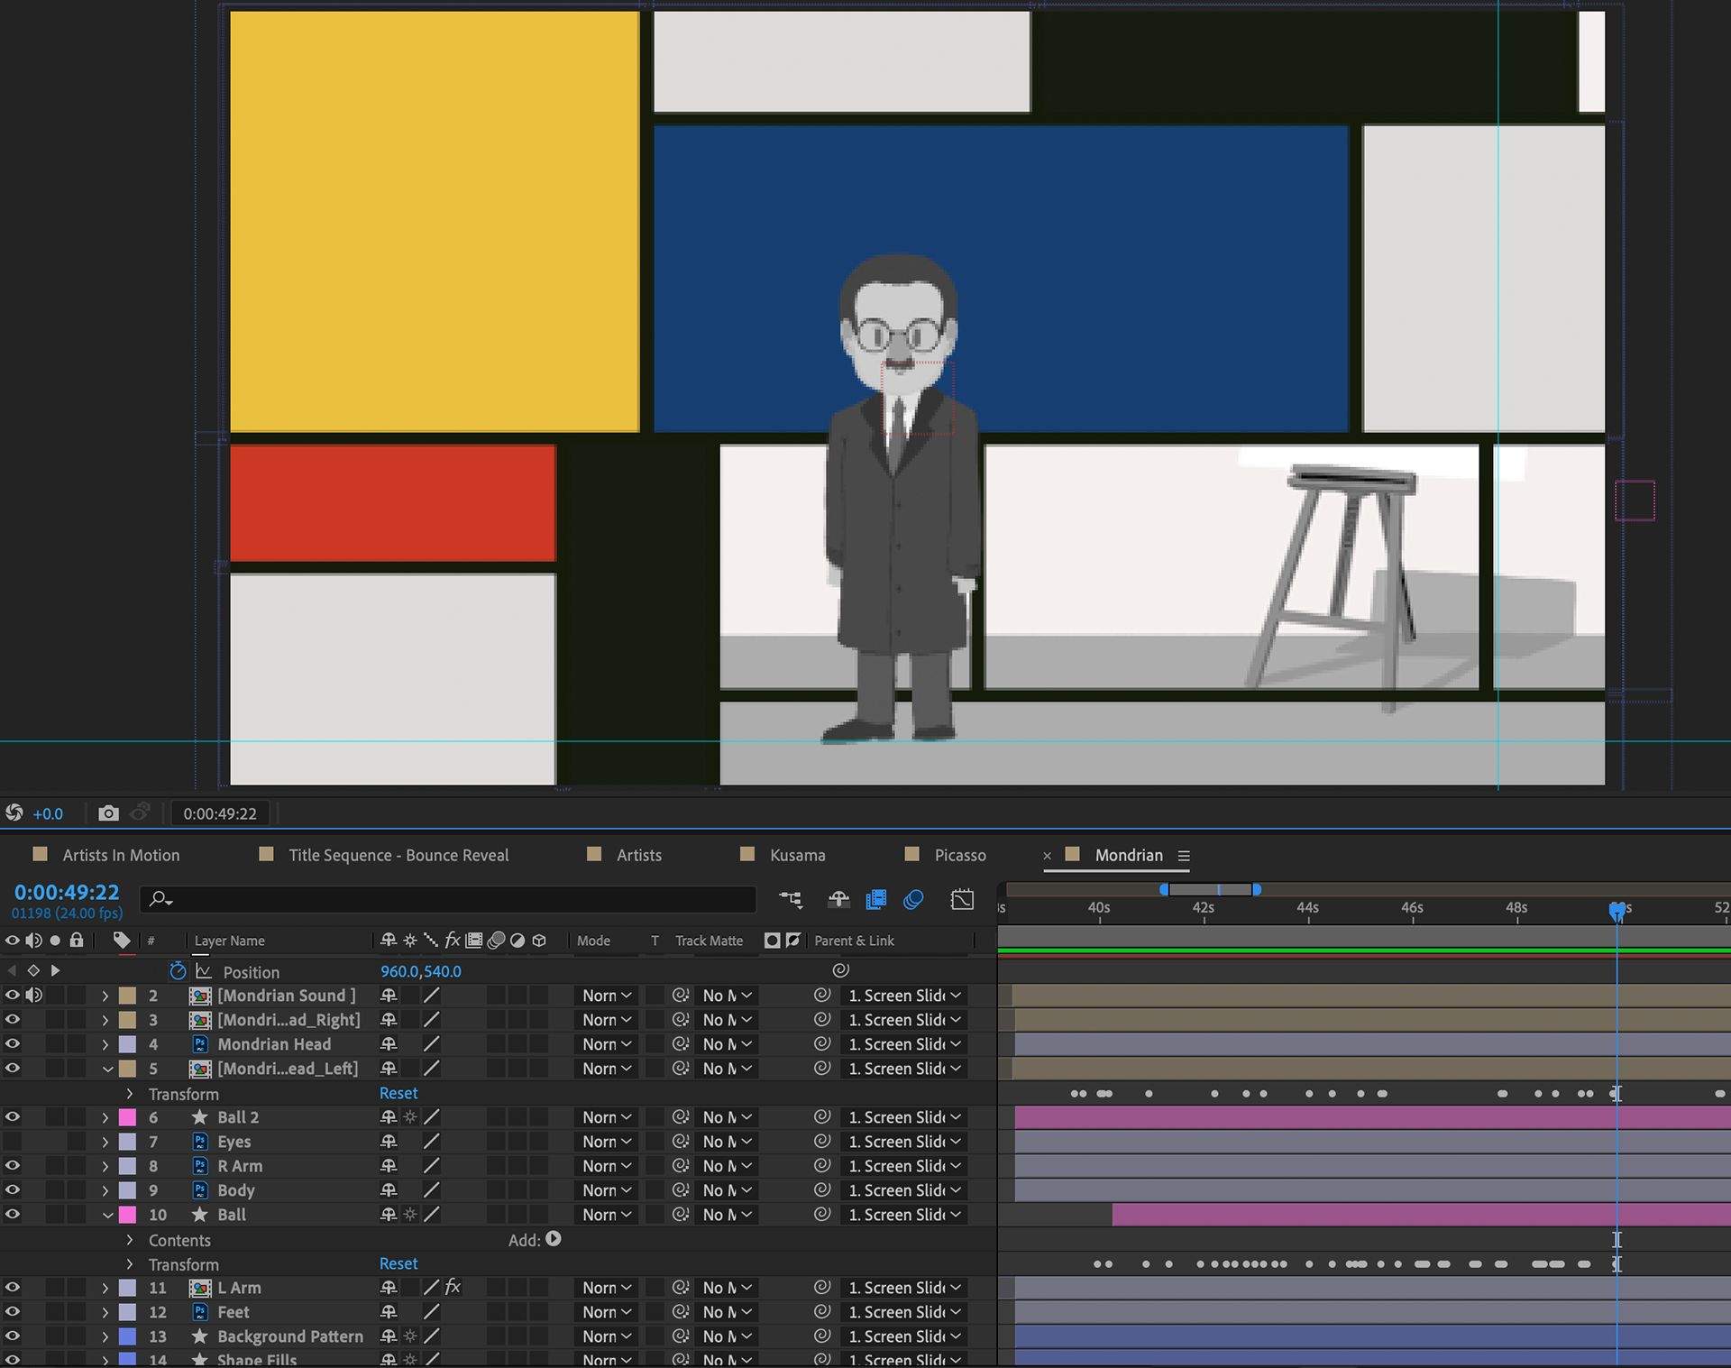Viewport: 1731px width, 1368px height.
Task: Open the Graph Editor
Action: (x=962, y=899)
